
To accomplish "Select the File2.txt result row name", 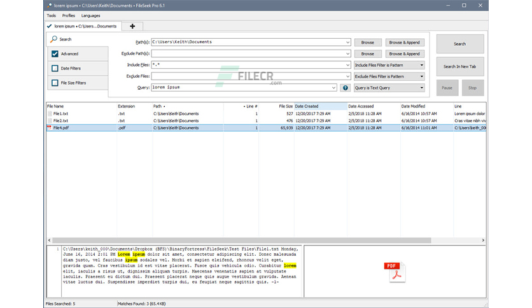I will pyautogui.click(x=60, y=121).
